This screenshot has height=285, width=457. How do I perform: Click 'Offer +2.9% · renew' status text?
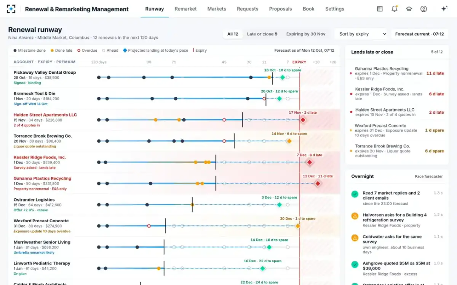click(30, 210)
